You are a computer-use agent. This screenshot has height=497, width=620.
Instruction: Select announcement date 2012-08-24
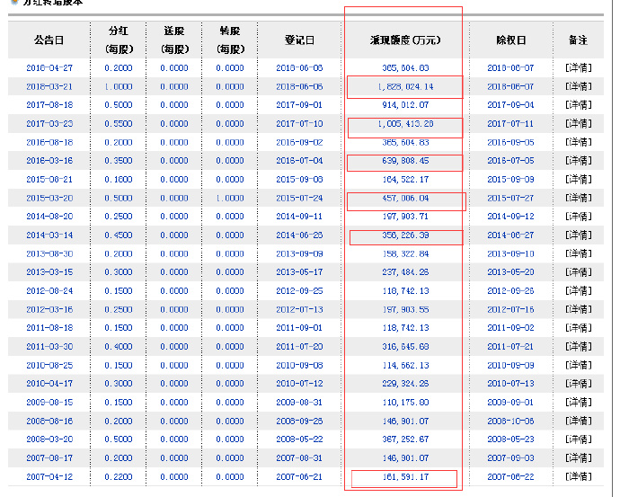pyautogui.click(x=49, y=290)
